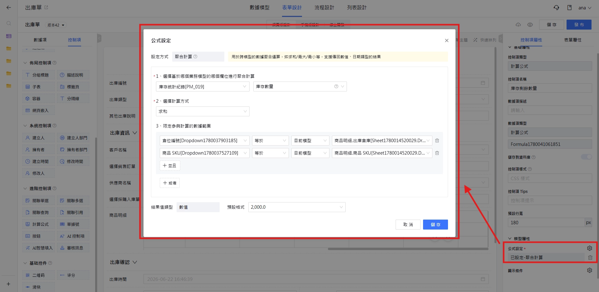Open the 倉位編號 condition field dropdown

(205, 141)
